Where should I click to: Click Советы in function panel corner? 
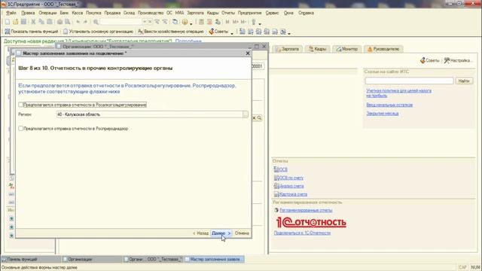(x=430, y=60)
